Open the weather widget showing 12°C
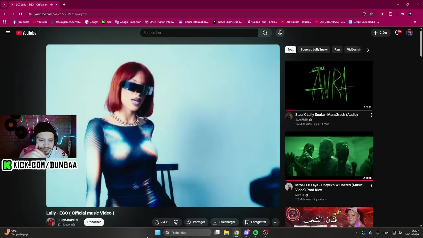The height and width of the screenshot is (238, 423). pos(17,233)
